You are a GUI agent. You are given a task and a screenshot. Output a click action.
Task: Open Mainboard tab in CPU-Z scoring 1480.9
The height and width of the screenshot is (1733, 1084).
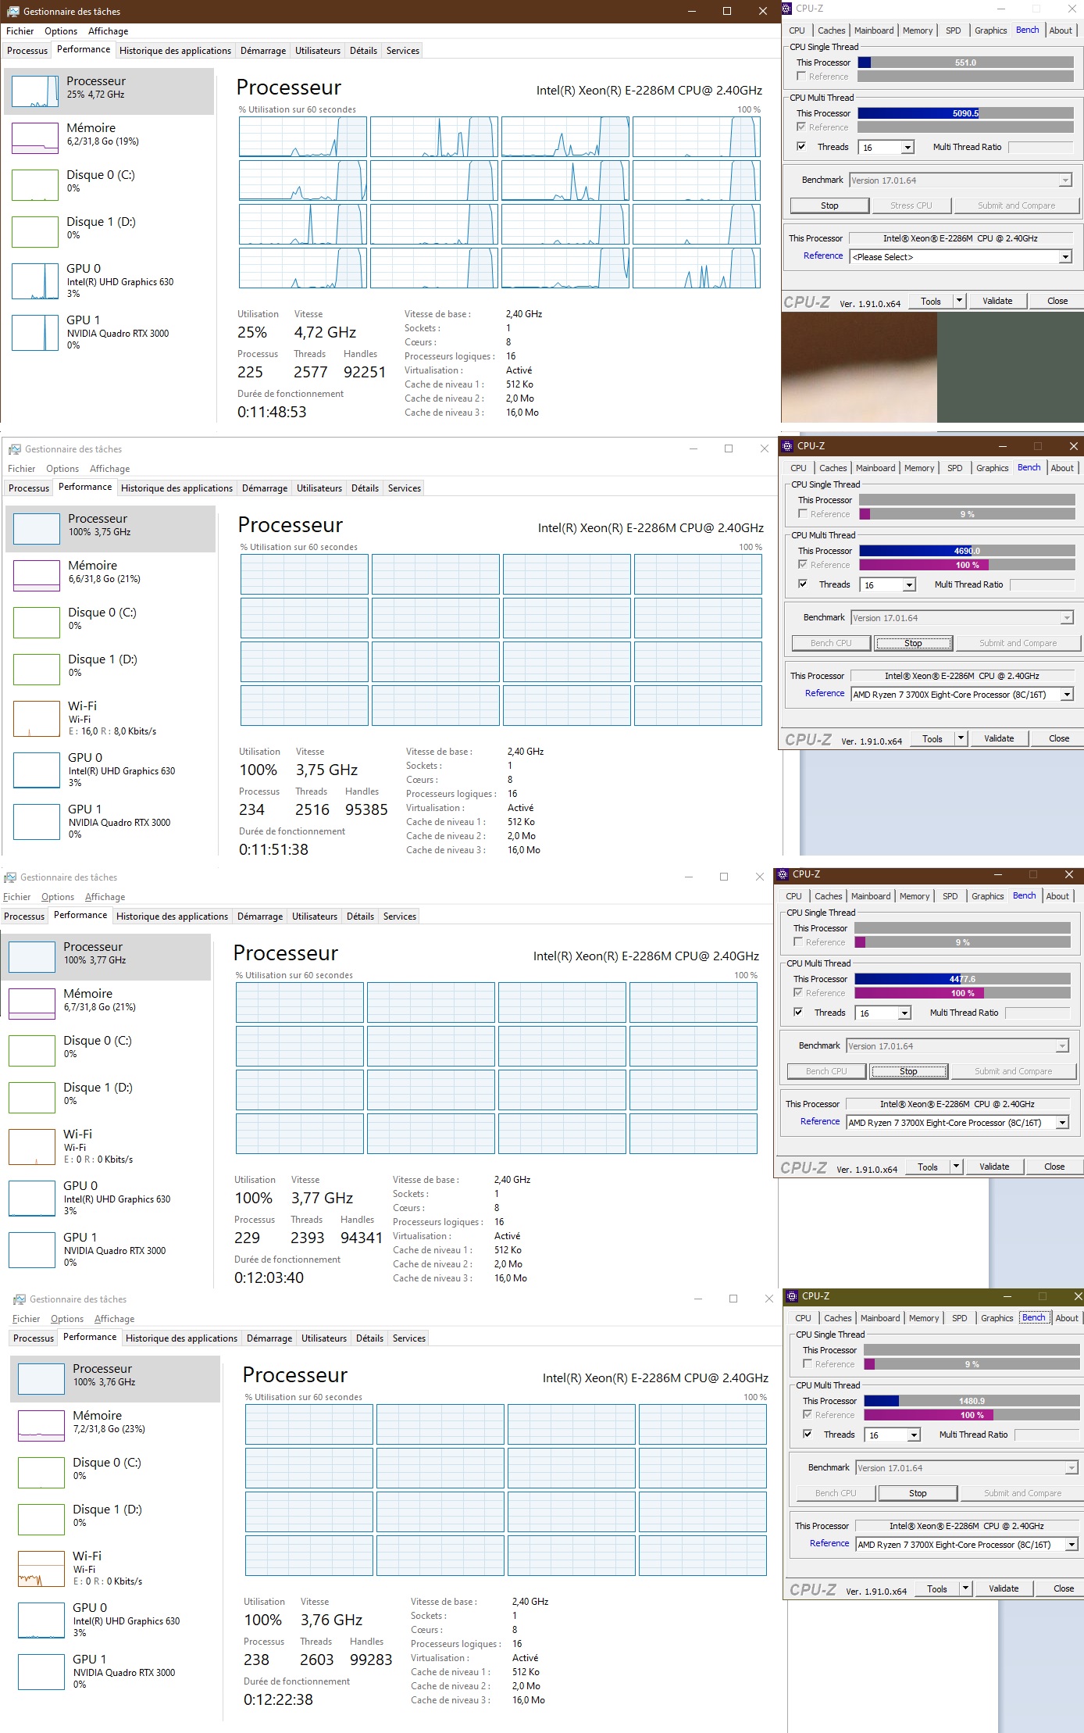(x=880, y=1318)
